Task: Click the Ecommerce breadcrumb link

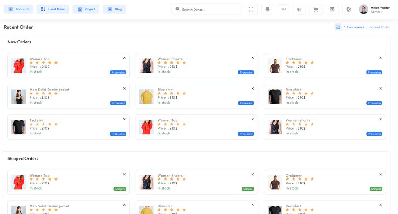Action: coord(355,27)
